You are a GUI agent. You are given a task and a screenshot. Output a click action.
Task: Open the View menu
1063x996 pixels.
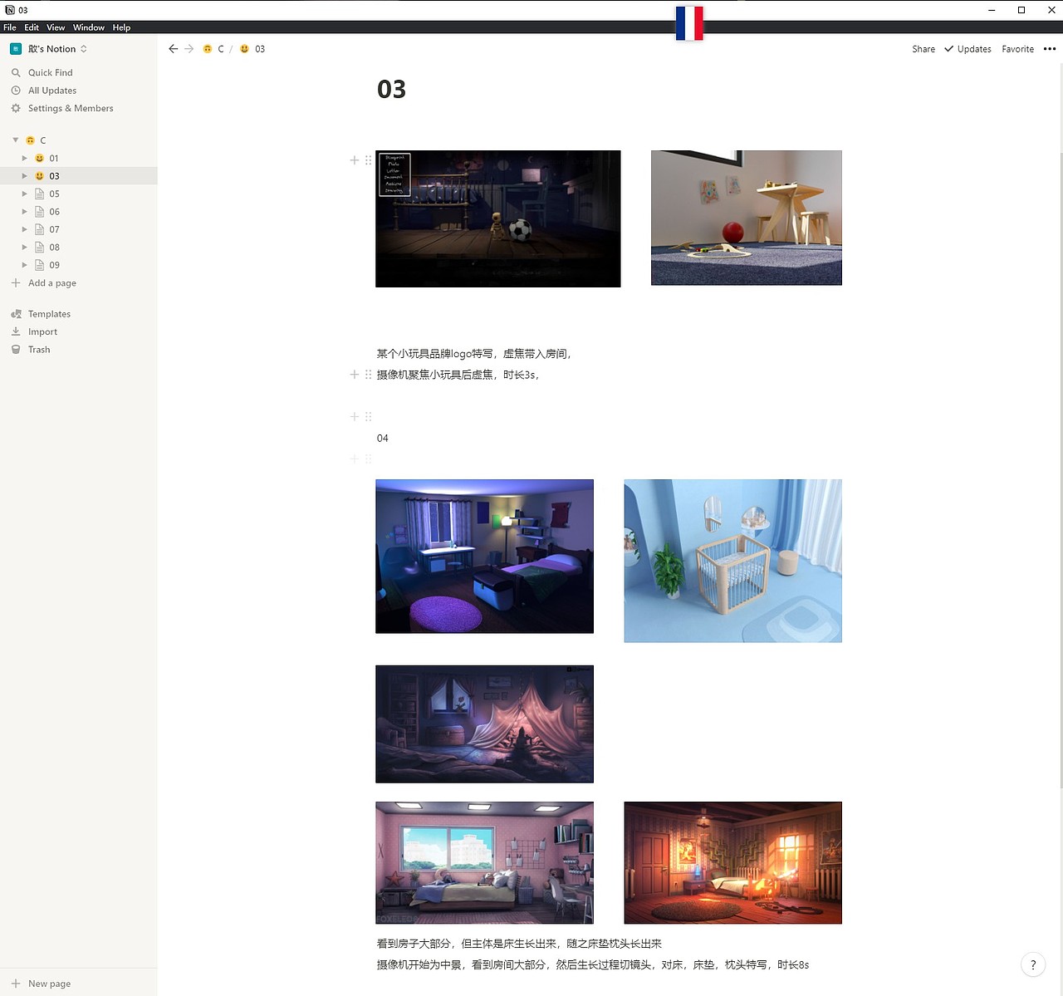(x=55, y=27)
